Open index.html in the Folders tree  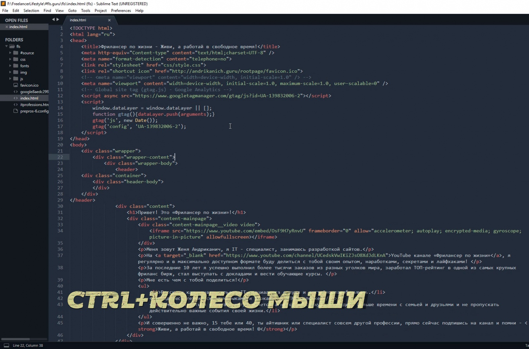[x=29, y=98]
